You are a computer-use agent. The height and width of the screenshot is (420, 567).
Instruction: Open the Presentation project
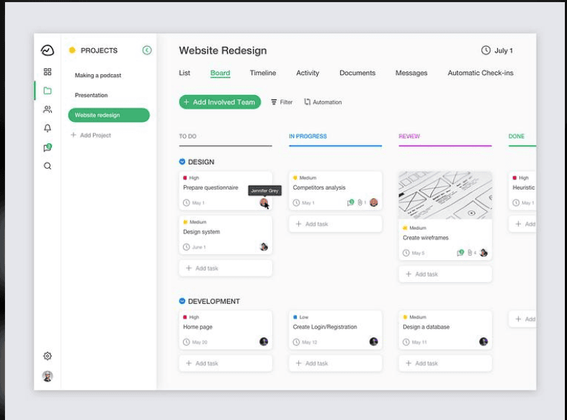(91, 95)
